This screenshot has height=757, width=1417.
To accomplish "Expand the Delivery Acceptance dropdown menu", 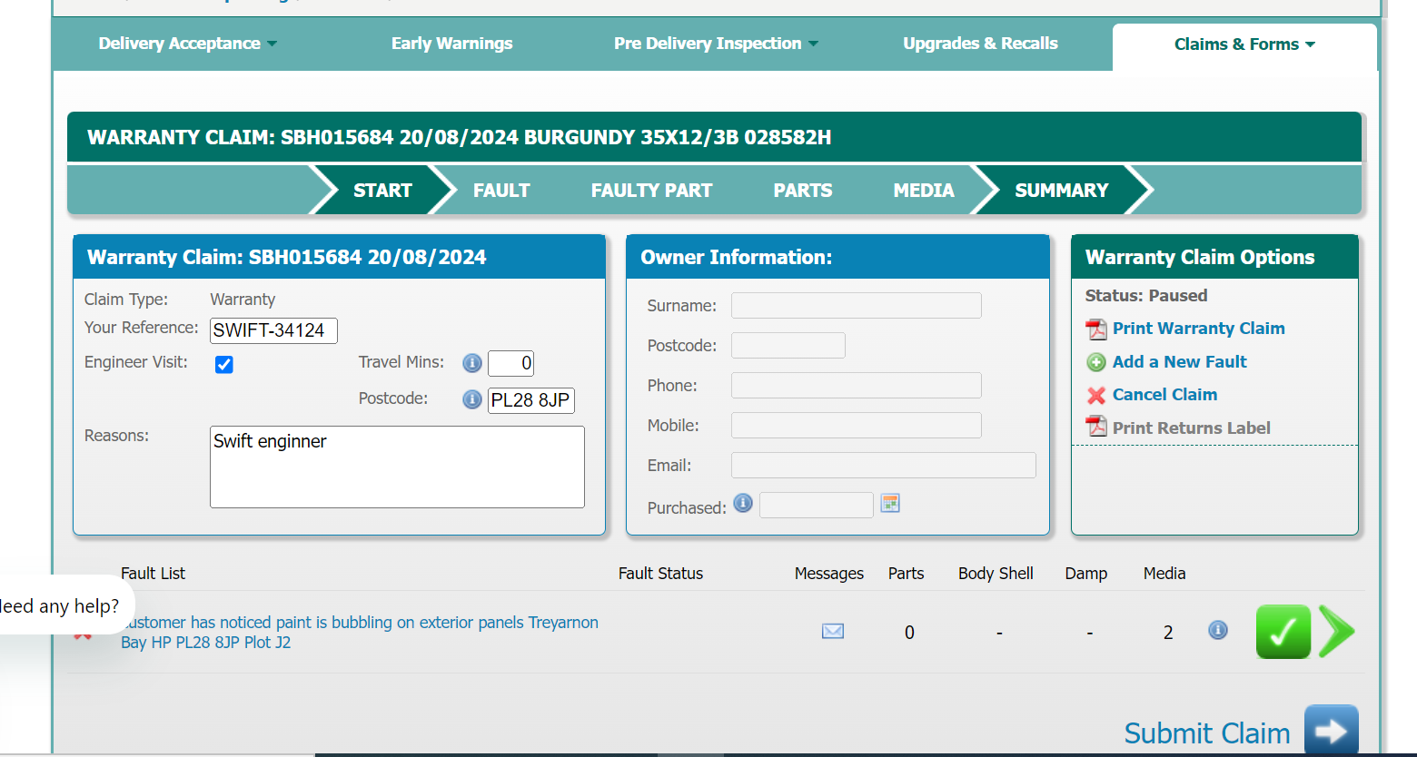I will tap(188, 44).
